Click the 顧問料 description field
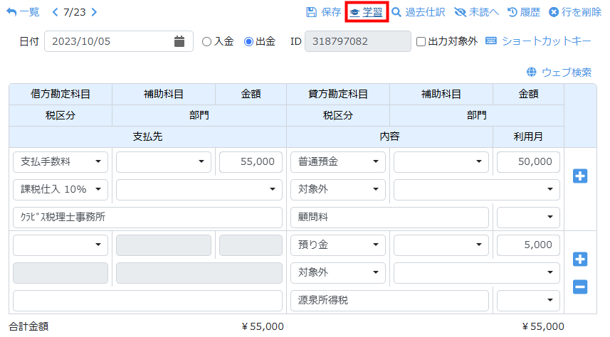This screenshot has width=610, height=337. coord(389,218)
